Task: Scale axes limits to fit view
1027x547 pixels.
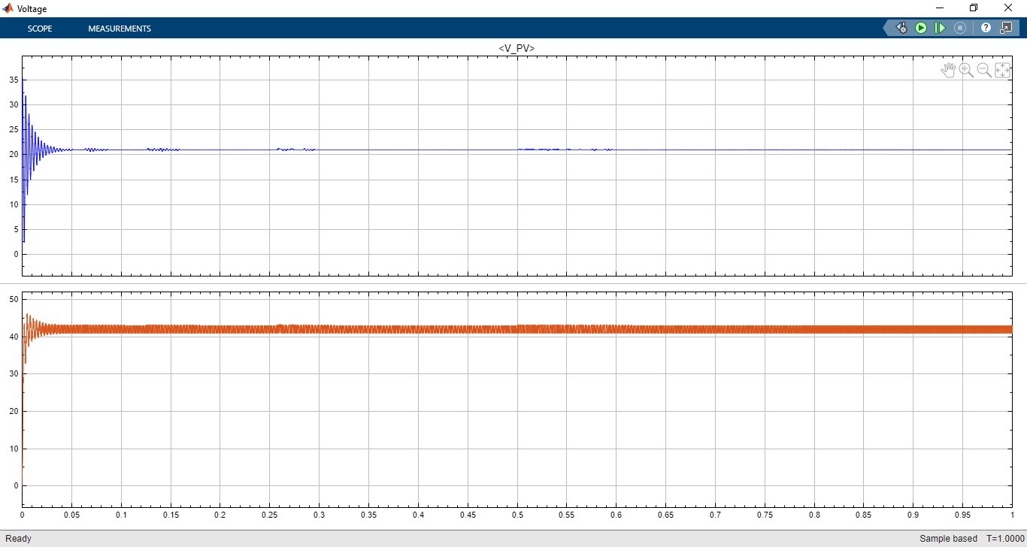Action: coord(1002,70)
